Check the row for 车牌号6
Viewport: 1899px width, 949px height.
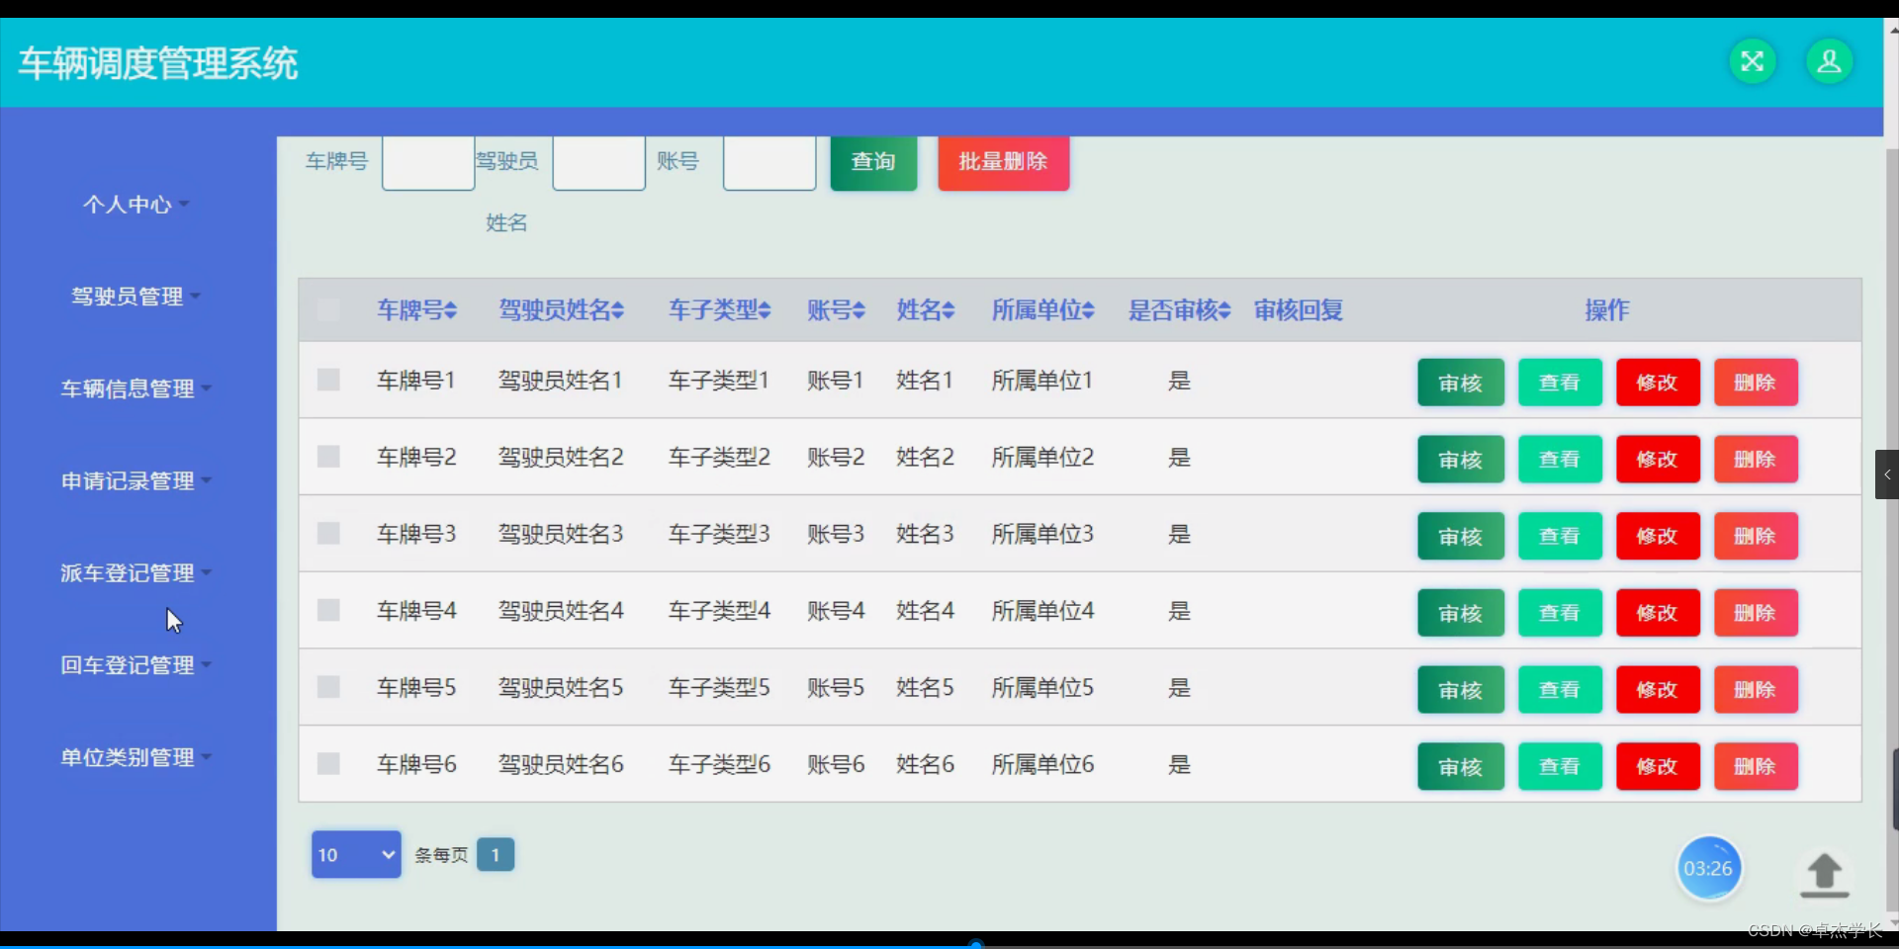(328, 763)
